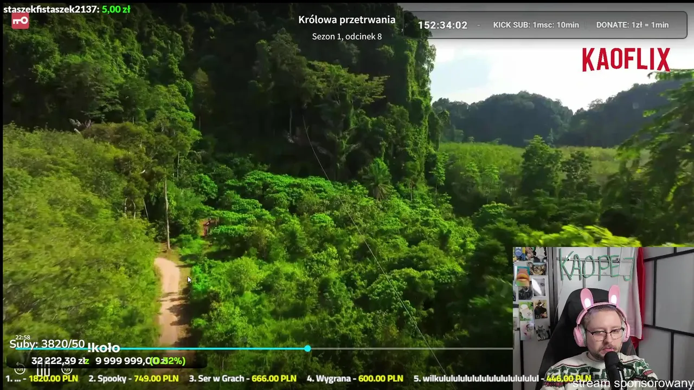Click the 'stream sponsorowany' caption
This screenshot has height=390, width=694.
[x=633, y=383]
